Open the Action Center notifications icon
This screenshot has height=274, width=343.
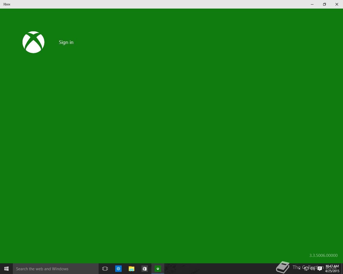(320, 269)
